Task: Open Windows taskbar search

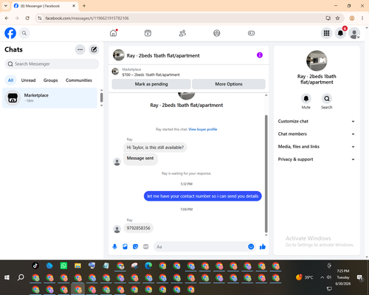Action: pyautogui.click(x=21, y=277)
